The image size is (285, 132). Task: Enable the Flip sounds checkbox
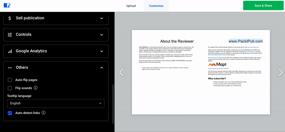tap(10, 88)
